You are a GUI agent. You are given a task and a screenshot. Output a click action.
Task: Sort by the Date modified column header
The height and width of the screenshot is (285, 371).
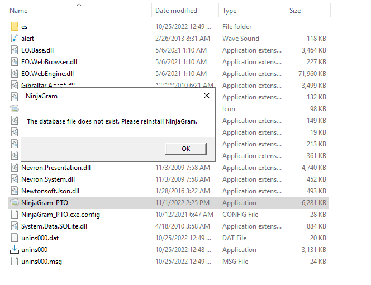coord(176,11)
